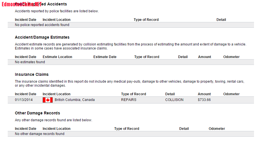The image size is (260, 143).
Task: Click the Insurance Claims heading
Action: 32,74
